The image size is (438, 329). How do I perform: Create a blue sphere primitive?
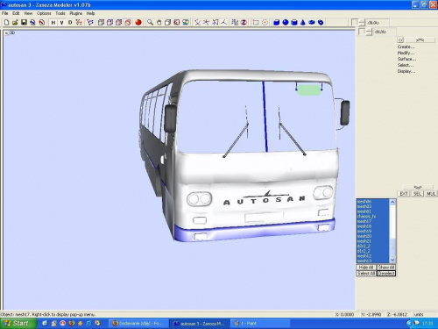(286, 22)
